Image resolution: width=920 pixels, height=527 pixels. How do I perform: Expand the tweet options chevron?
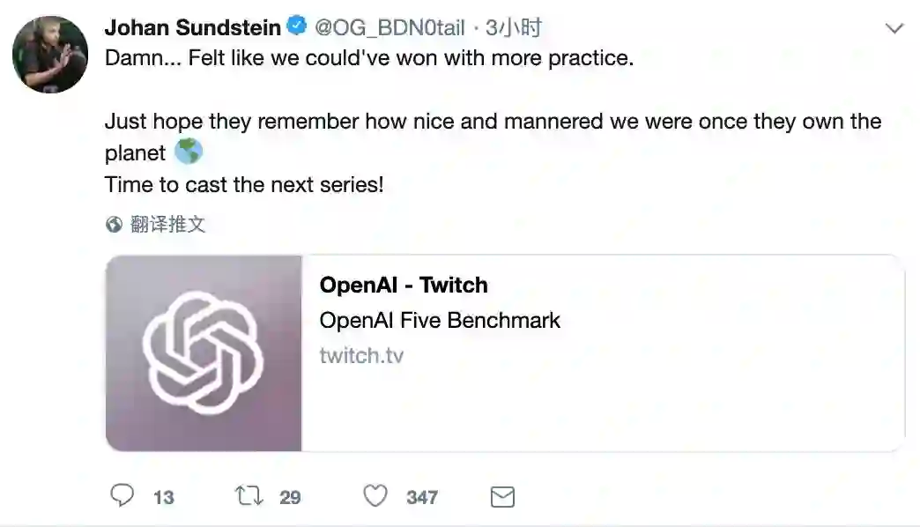[894, 29]
